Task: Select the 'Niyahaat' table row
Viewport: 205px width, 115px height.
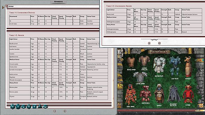Action: [x=59, y=77]
